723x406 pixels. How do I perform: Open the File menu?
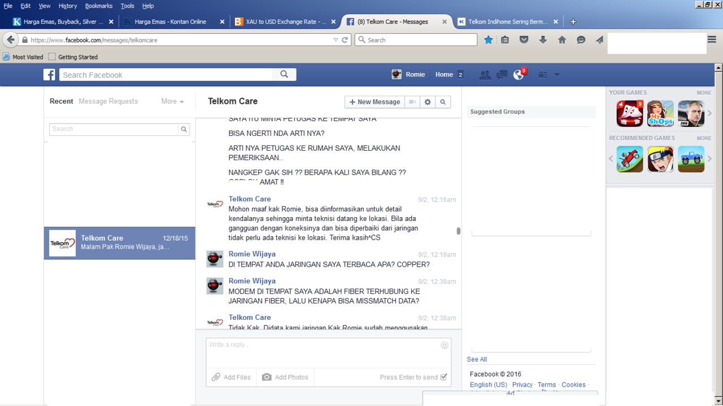click(8, 6)
